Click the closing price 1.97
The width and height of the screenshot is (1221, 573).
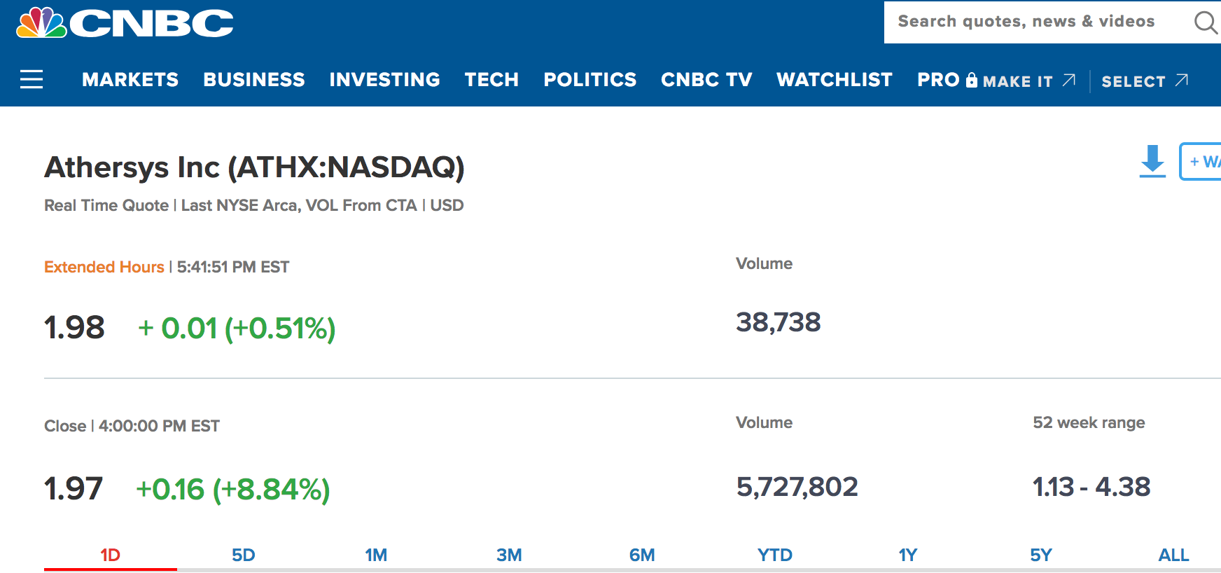click(x=74, y=489)
